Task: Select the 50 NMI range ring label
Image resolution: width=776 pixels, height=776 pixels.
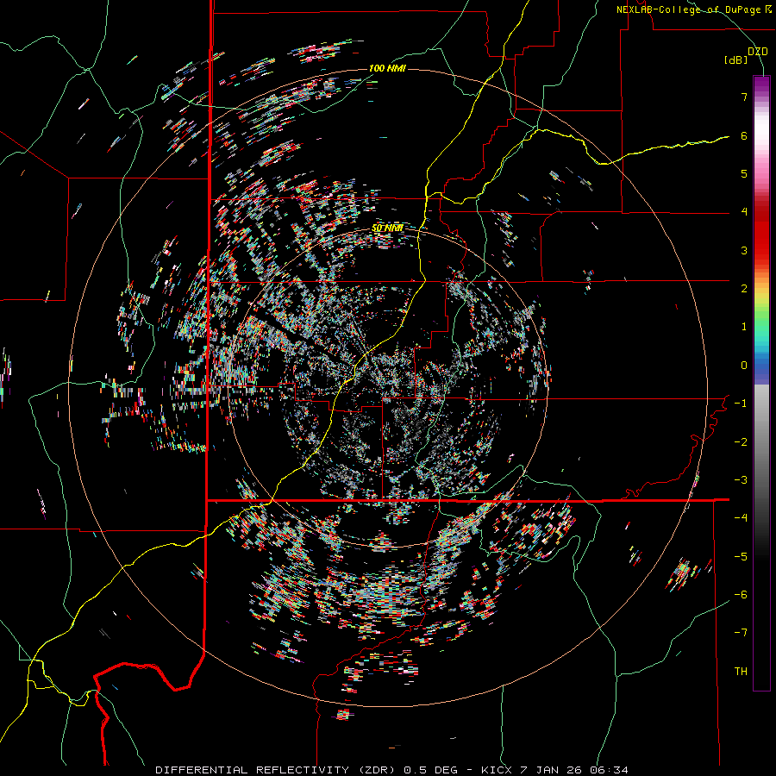Action: point(387,228)
